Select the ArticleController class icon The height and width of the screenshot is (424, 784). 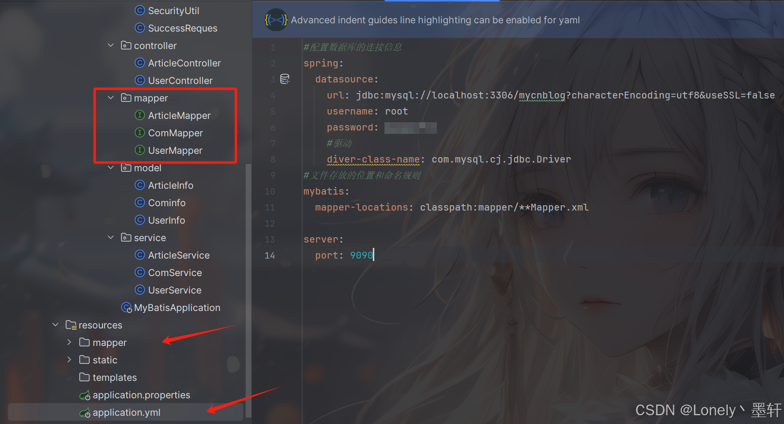[140, 63]
